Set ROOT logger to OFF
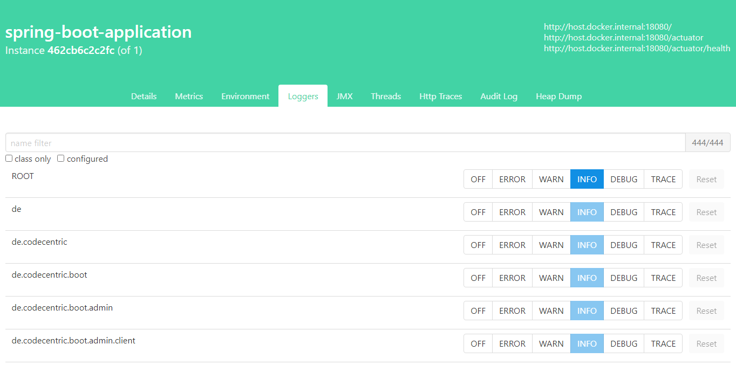Screen dimensions: 736x365 [478, 179]
